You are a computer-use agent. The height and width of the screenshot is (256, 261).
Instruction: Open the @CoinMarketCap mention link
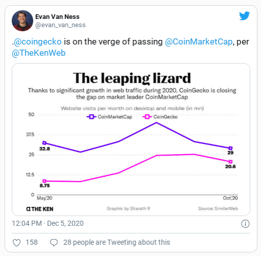(x=199, y=41)
